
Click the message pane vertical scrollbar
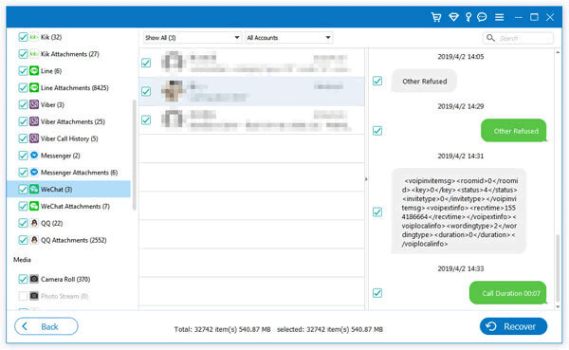tap(558, 267)
